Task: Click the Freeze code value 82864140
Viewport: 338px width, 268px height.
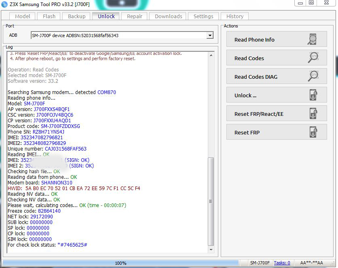Action: click(x=49, y=211)
